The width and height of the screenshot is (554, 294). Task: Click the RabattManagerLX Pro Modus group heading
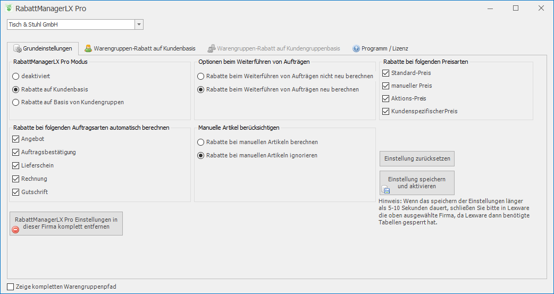click(x=50, y=62)
